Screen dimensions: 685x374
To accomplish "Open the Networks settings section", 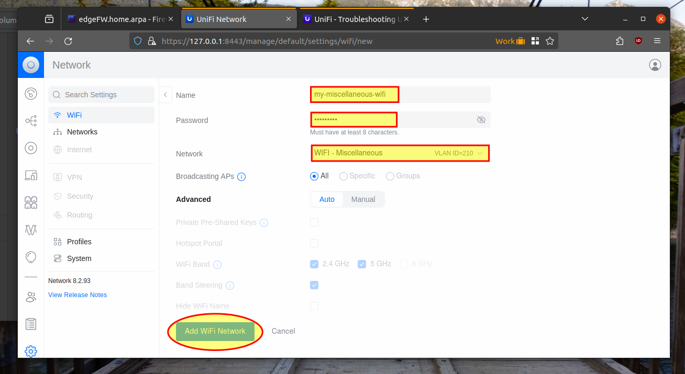I will coord(101,132).
